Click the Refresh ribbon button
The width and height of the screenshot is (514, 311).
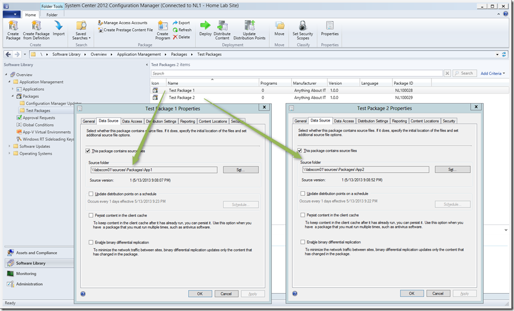pyautogui.click(x=182, y=30)
